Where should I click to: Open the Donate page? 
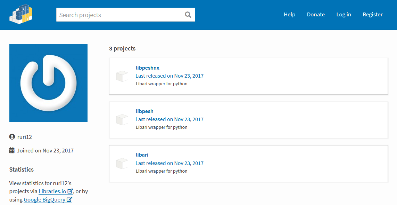(x=316, y=15)
